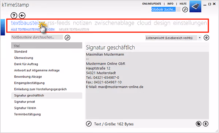Open view settings gear icon
This screenshot has width=219, height=133.
pyautogui.click(x=206, y=38)
